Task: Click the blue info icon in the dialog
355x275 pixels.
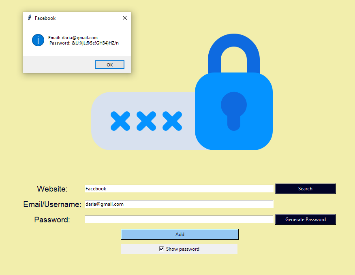Action: point(38,40)
